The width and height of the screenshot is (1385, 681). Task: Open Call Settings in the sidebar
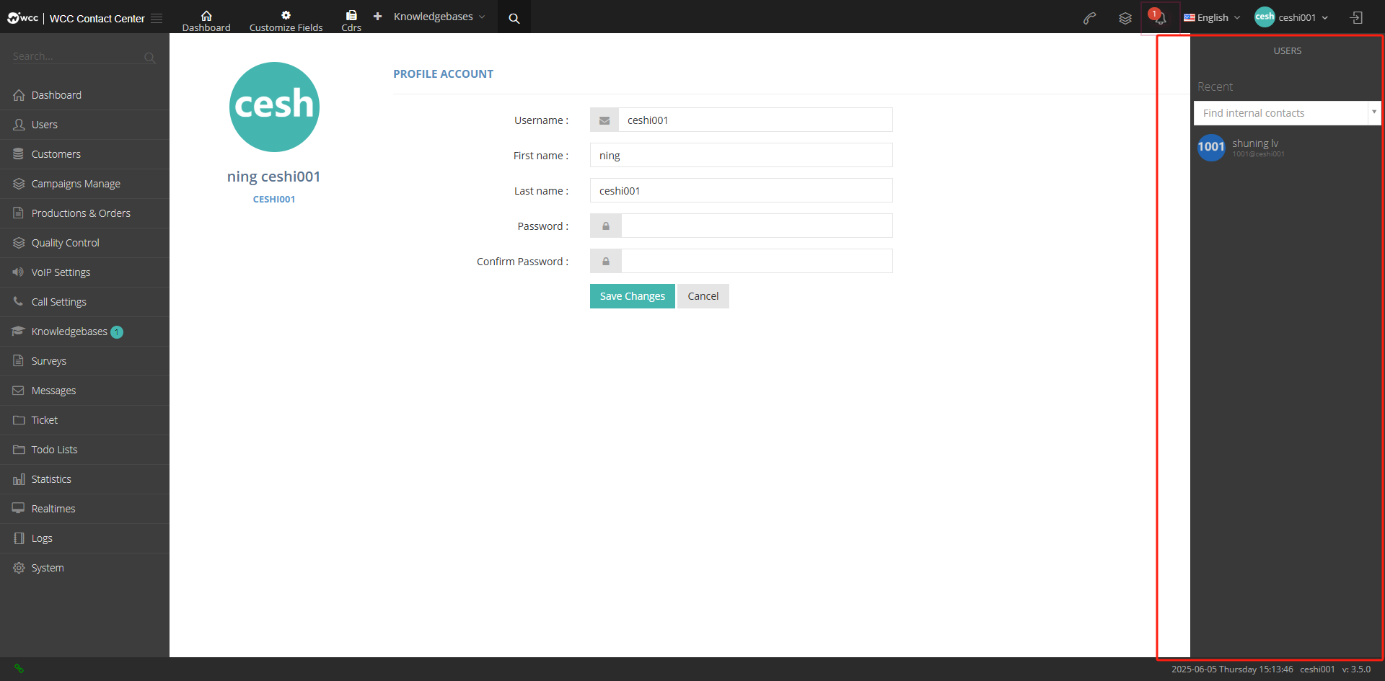(x=84, y=302)
